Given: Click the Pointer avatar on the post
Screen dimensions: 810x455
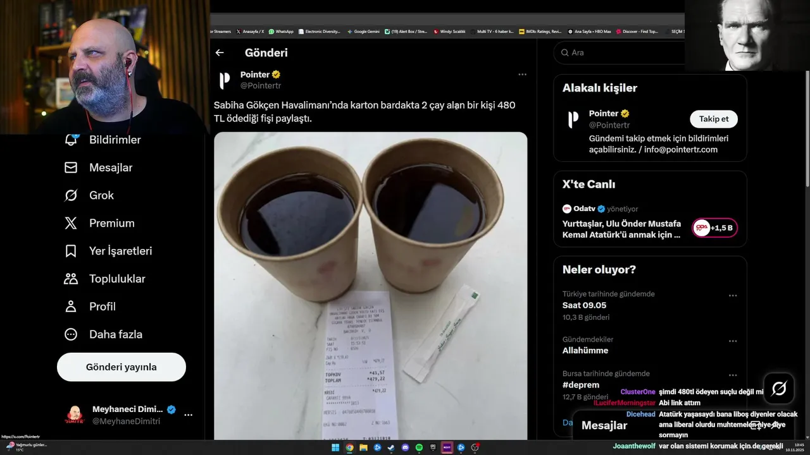Looking at the screenshot, I should tap(225, 80).
